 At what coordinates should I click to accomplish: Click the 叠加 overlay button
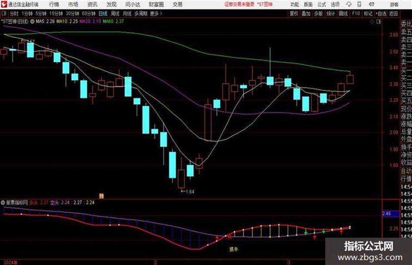click(306, 13)
